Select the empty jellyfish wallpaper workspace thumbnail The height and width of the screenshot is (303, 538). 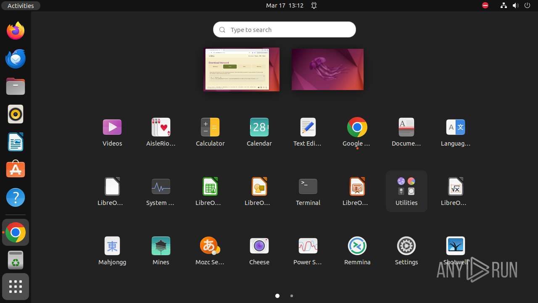327,69
